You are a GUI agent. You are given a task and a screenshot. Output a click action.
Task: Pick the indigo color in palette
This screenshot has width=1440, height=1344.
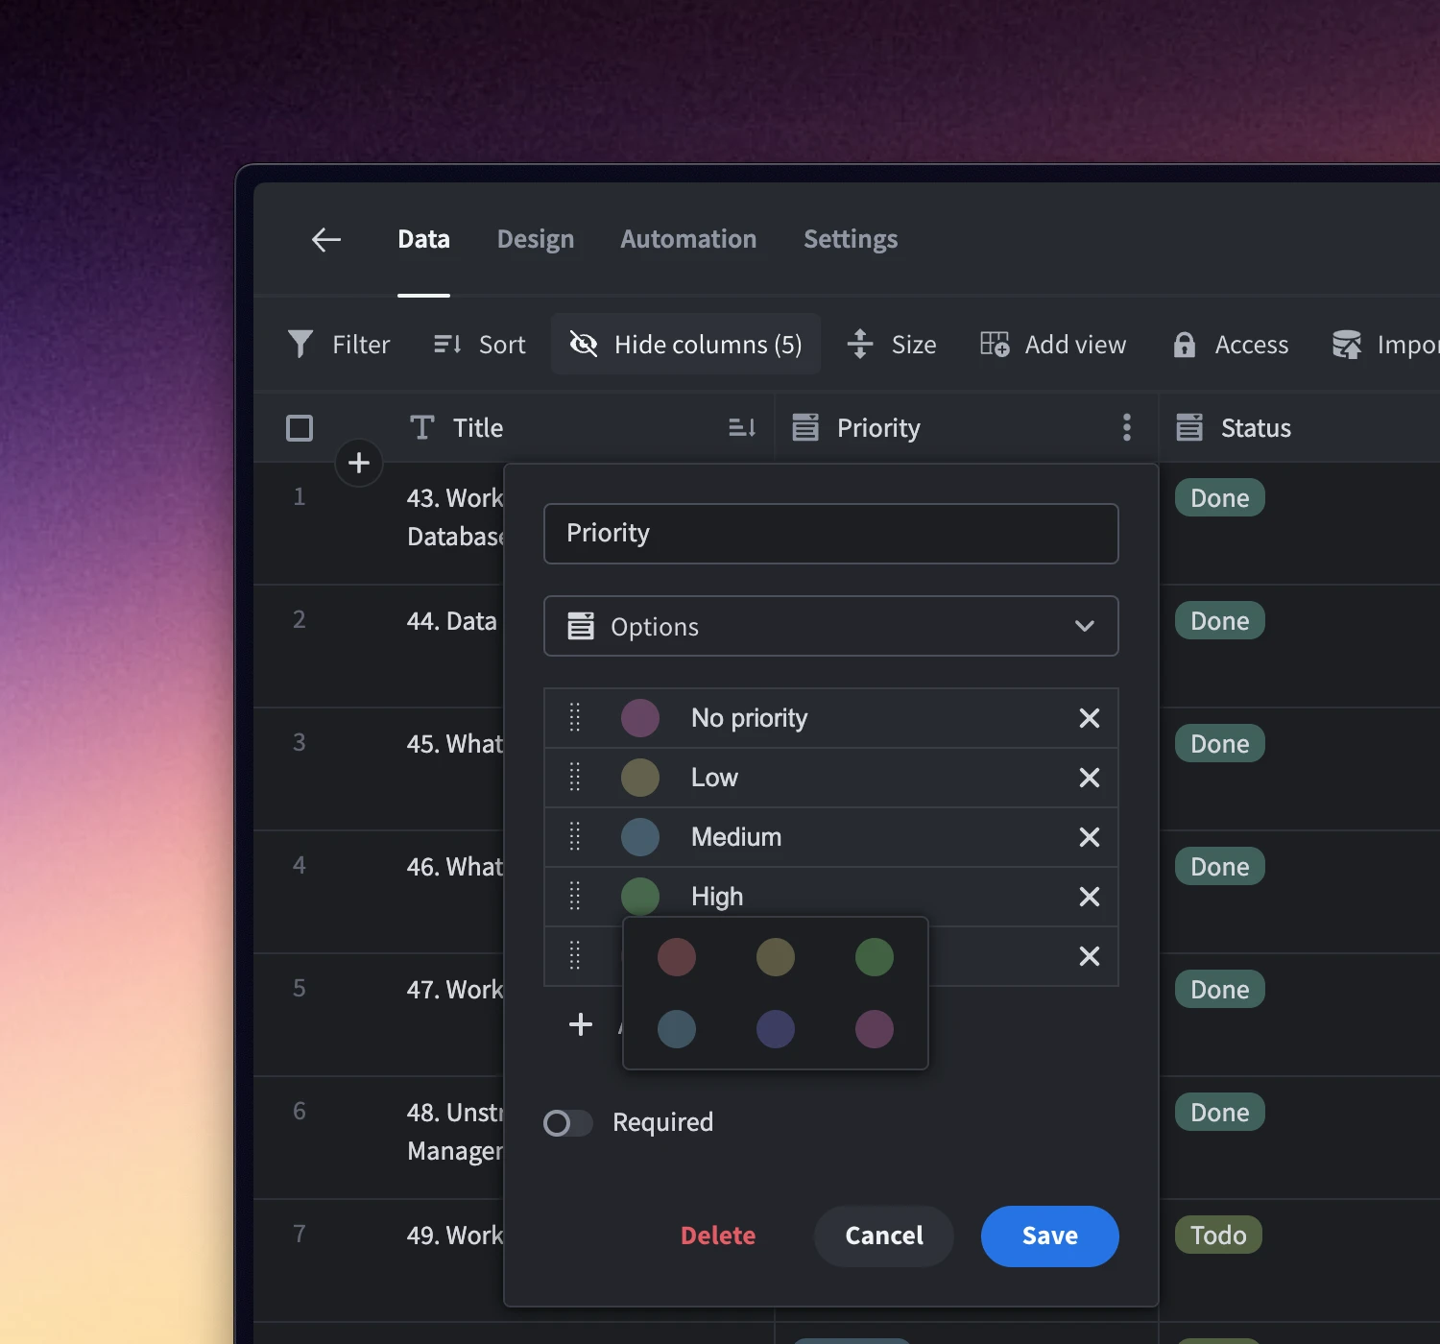point(776,1029)
